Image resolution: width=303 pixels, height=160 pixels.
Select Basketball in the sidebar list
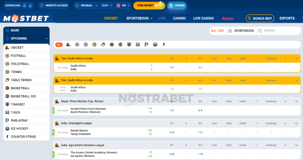pyautogui.click(x=26, y=88)
